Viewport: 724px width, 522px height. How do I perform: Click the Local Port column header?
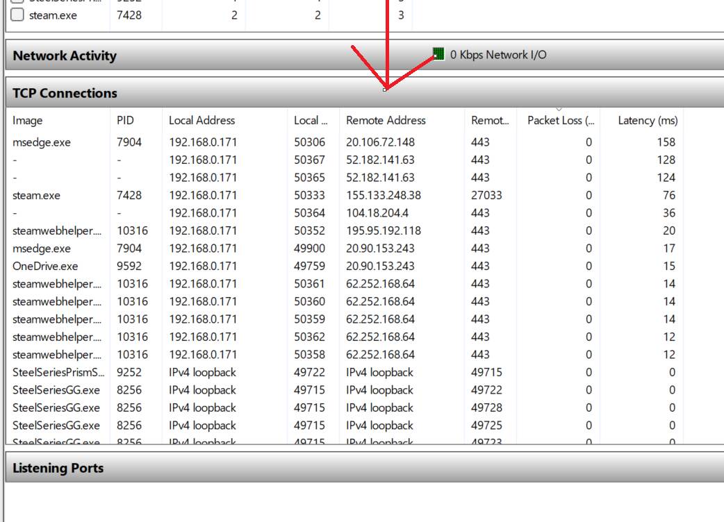point(311,120)
